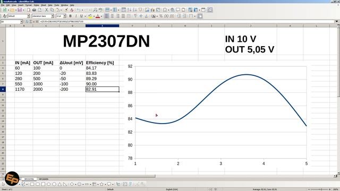Click the Print icon in toolbar
Screen dimensions: 340x191
[x=34, y=10]
